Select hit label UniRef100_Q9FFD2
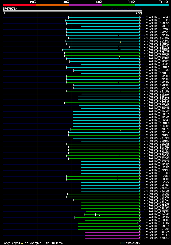The image size is (171, 245). click(157, 223)
